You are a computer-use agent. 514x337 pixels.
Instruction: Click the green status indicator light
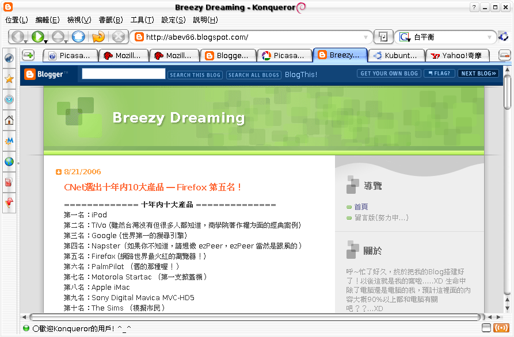coord(26,328)
